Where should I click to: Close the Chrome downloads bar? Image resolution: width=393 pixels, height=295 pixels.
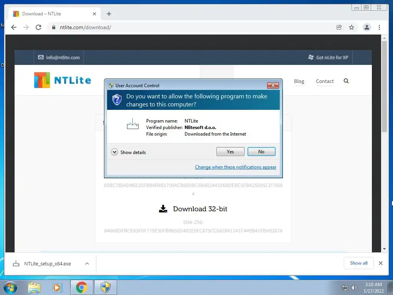[x=380, y=263]
